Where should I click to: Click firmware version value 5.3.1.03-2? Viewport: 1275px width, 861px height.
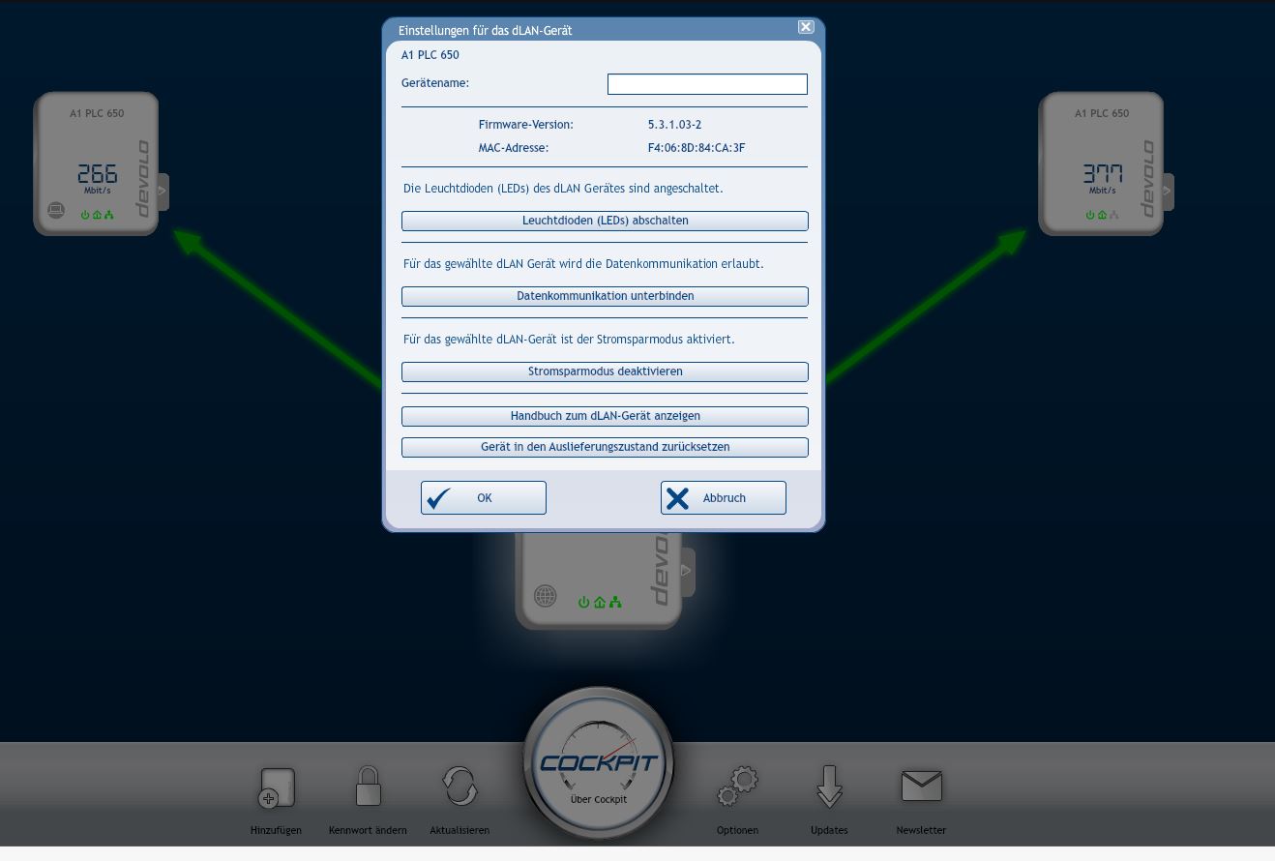point(674,125)
